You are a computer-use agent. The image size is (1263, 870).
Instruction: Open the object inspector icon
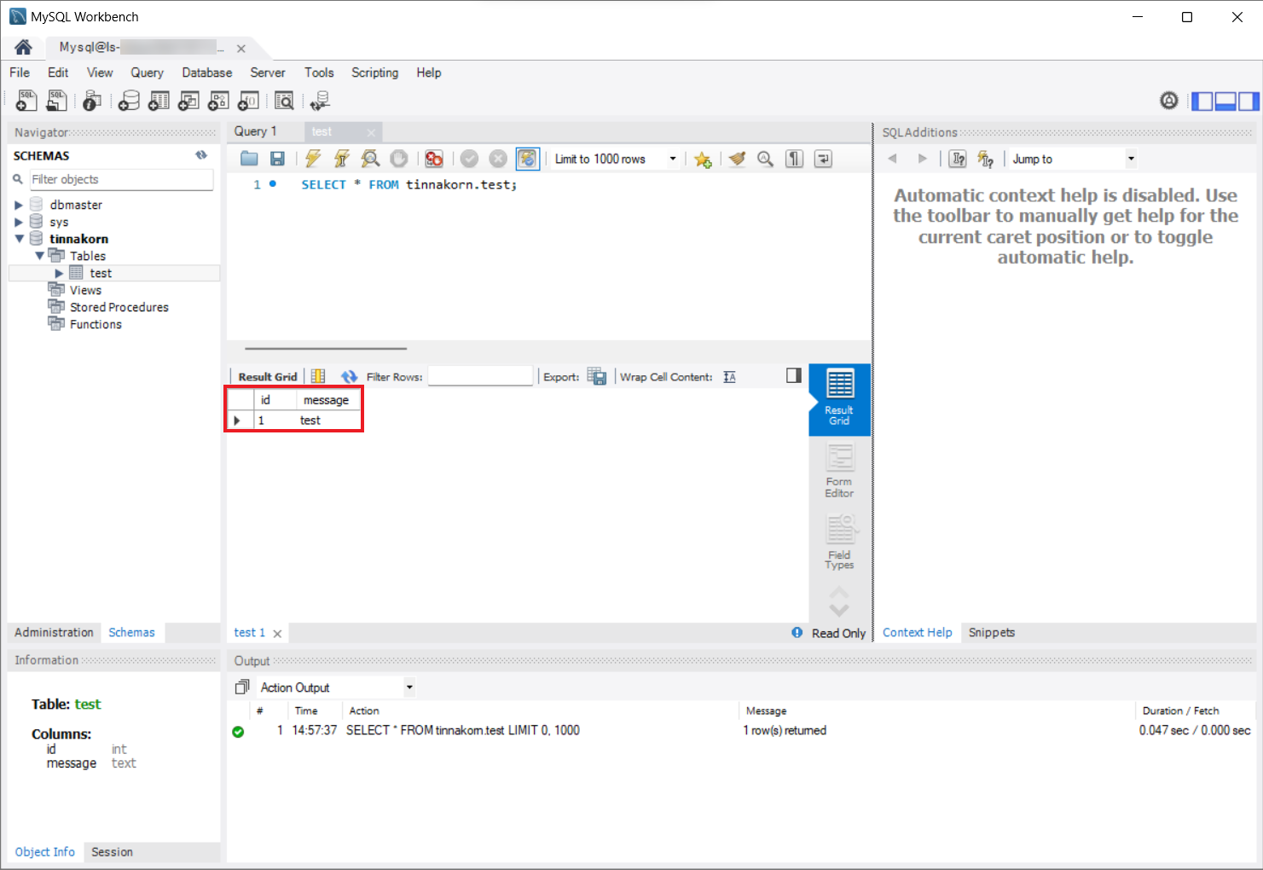[x=92, y=101]
